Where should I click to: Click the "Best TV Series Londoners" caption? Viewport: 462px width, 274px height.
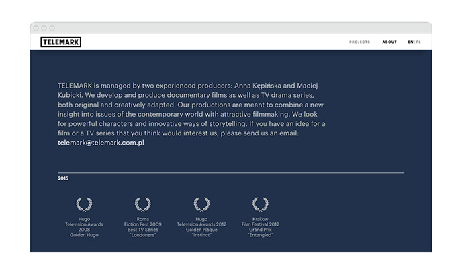142,232
